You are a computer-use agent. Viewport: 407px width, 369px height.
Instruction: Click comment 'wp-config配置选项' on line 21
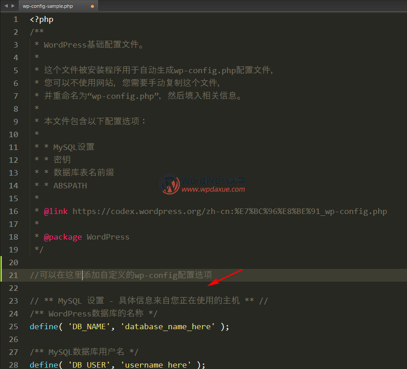[x=173, y=275]
